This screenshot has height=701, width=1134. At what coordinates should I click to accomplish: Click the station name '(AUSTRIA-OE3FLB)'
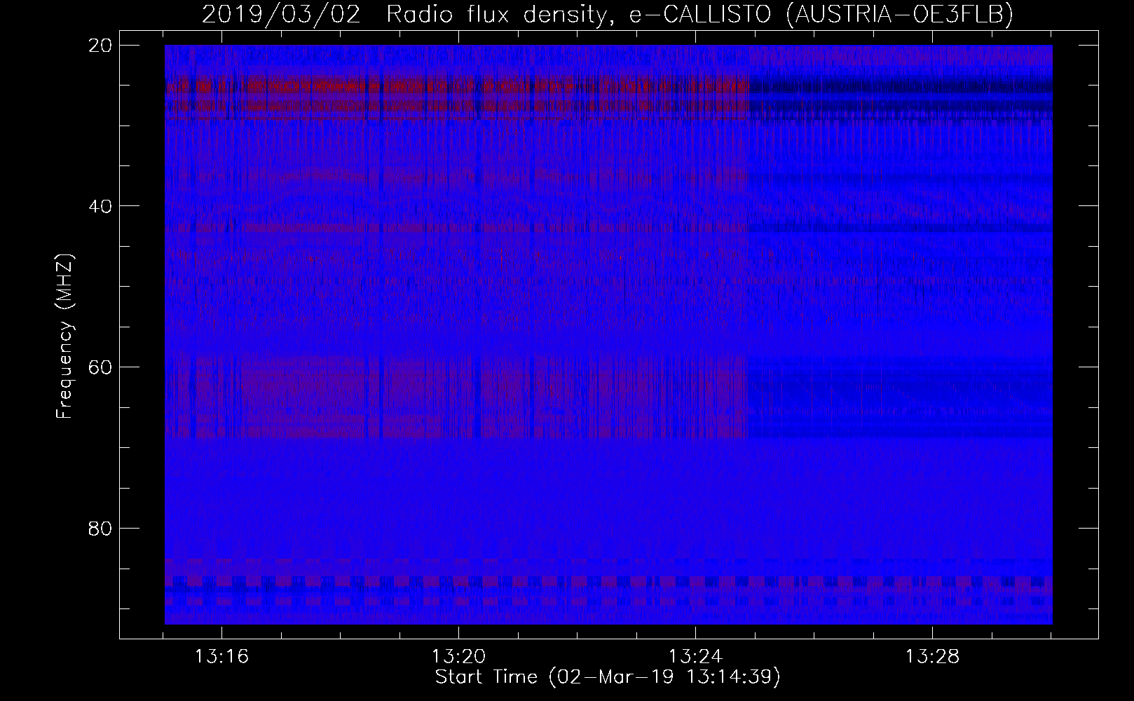click(x=900, y=14)
